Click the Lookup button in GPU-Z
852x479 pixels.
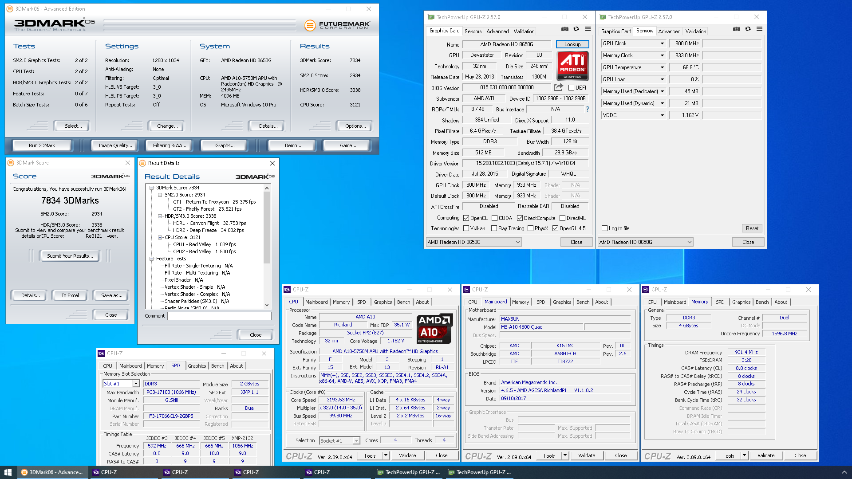click(x=572, y=44)
